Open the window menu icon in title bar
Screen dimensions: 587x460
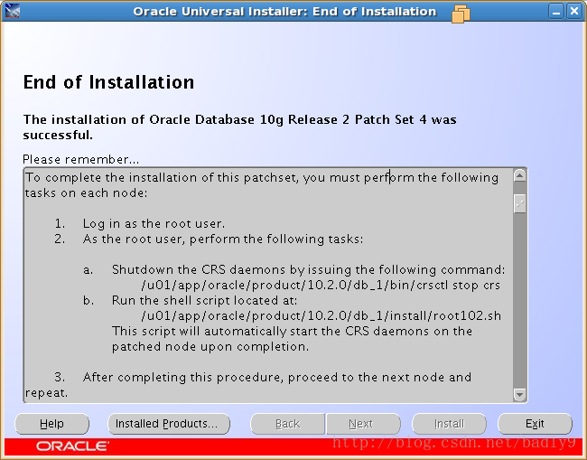[13, 11]
